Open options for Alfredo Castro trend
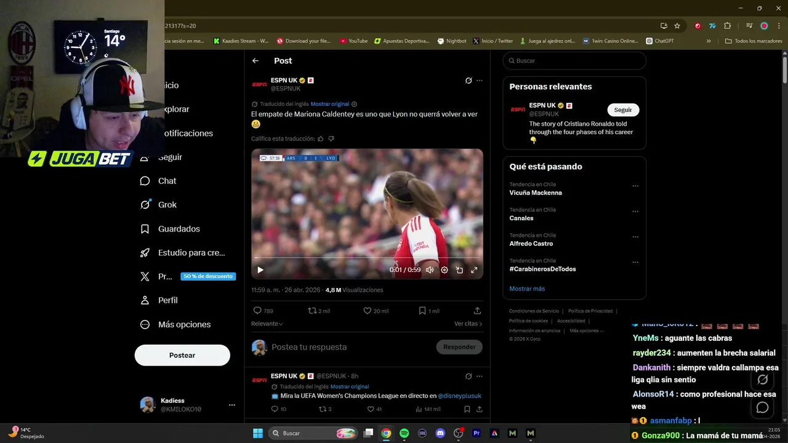This screenshot has height=443, width=788. pyautogui.click(x=635, y=237)
